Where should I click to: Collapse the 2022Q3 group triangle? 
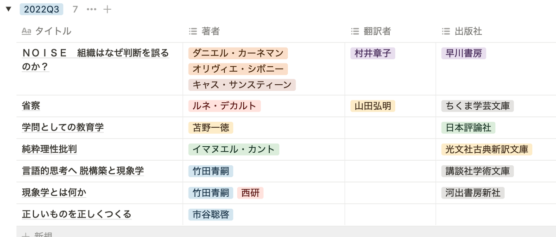coord(8,9)
